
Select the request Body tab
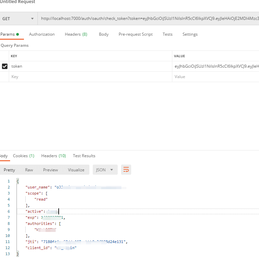click(104, 34)
